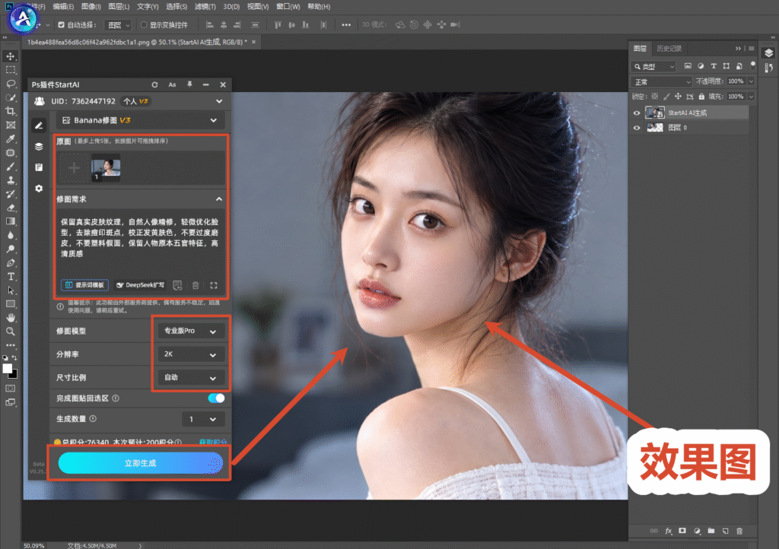Toggle the 自动选择 checkbox
The height and width of the screenshot is (549, 779).
(61, 25)
